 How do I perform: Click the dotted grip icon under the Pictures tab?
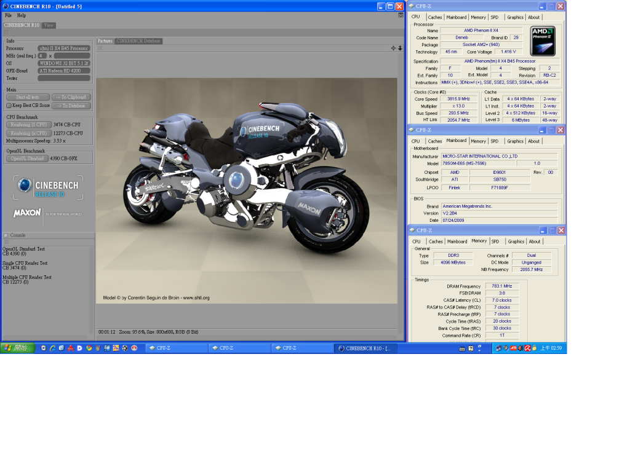point(100,48)
